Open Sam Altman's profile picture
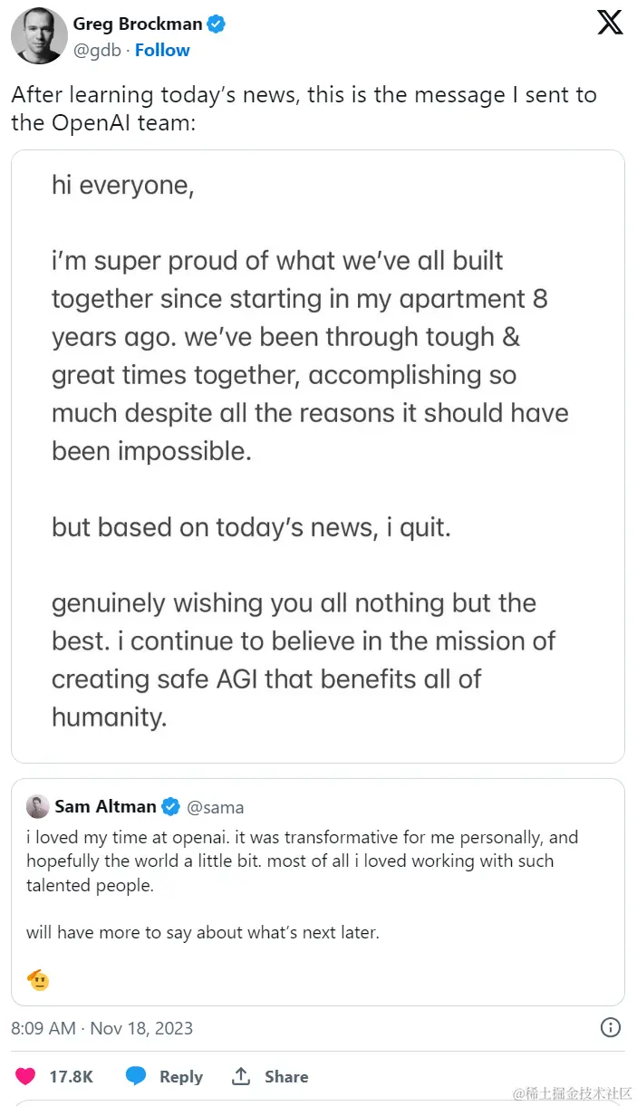This screenshot has height=1106, width=637. point(36,806)
